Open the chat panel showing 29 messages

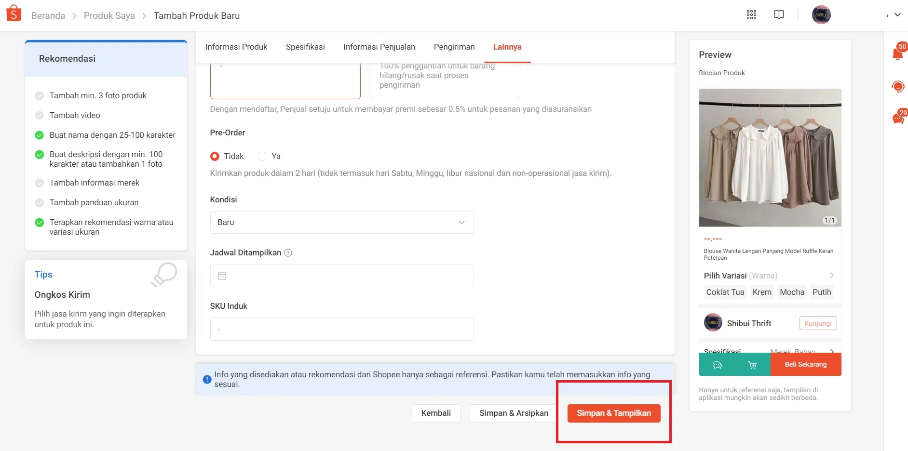tap(897, 117)
